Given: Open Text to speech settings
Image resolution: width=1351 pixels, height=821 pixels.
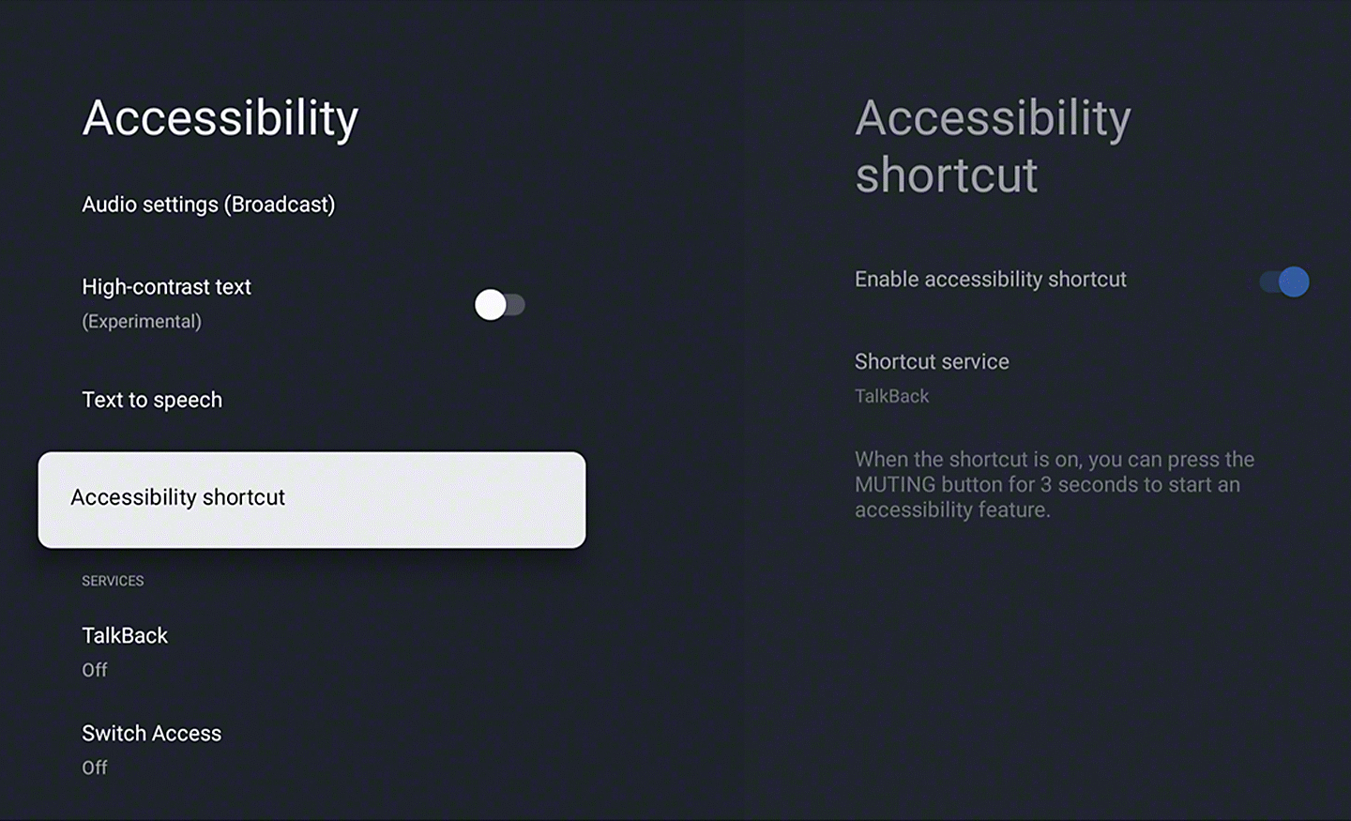Looking at the screenshot, I should [152, 400].
